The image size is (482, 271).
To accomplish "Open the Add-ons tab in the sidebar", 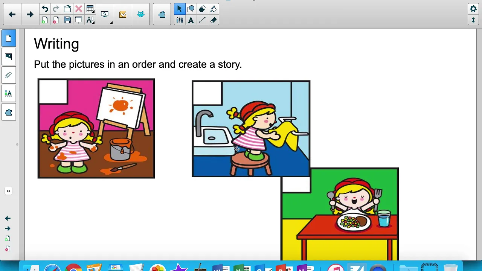I will 8,112.
